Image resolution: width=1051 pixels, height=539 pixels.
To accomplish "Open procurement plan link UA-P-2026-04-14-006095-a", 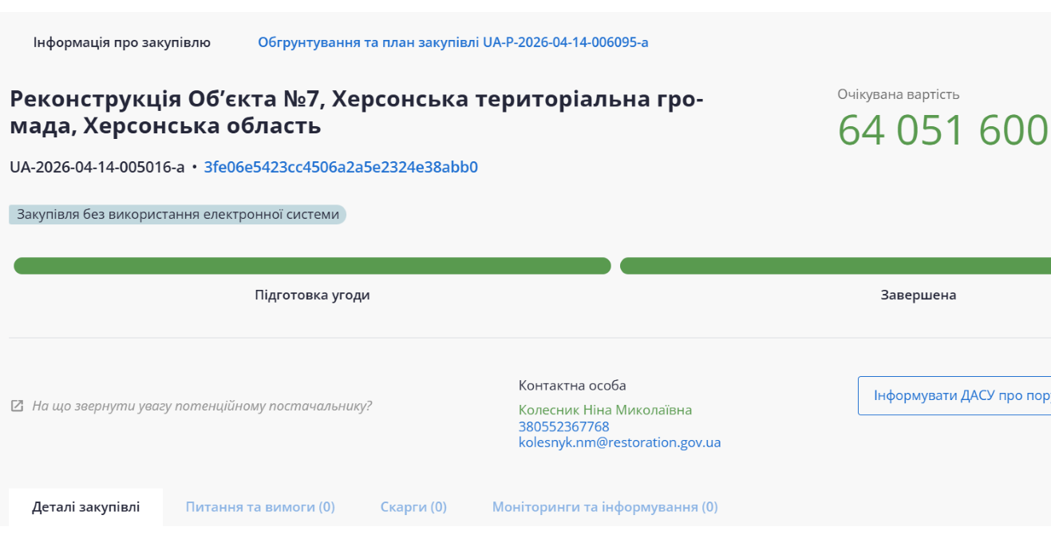I will point(452,42).
